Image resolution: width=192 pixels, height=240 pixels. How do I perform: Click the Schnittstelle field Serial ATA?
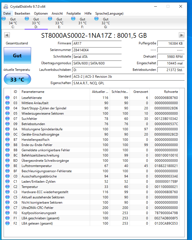(97, 57)
